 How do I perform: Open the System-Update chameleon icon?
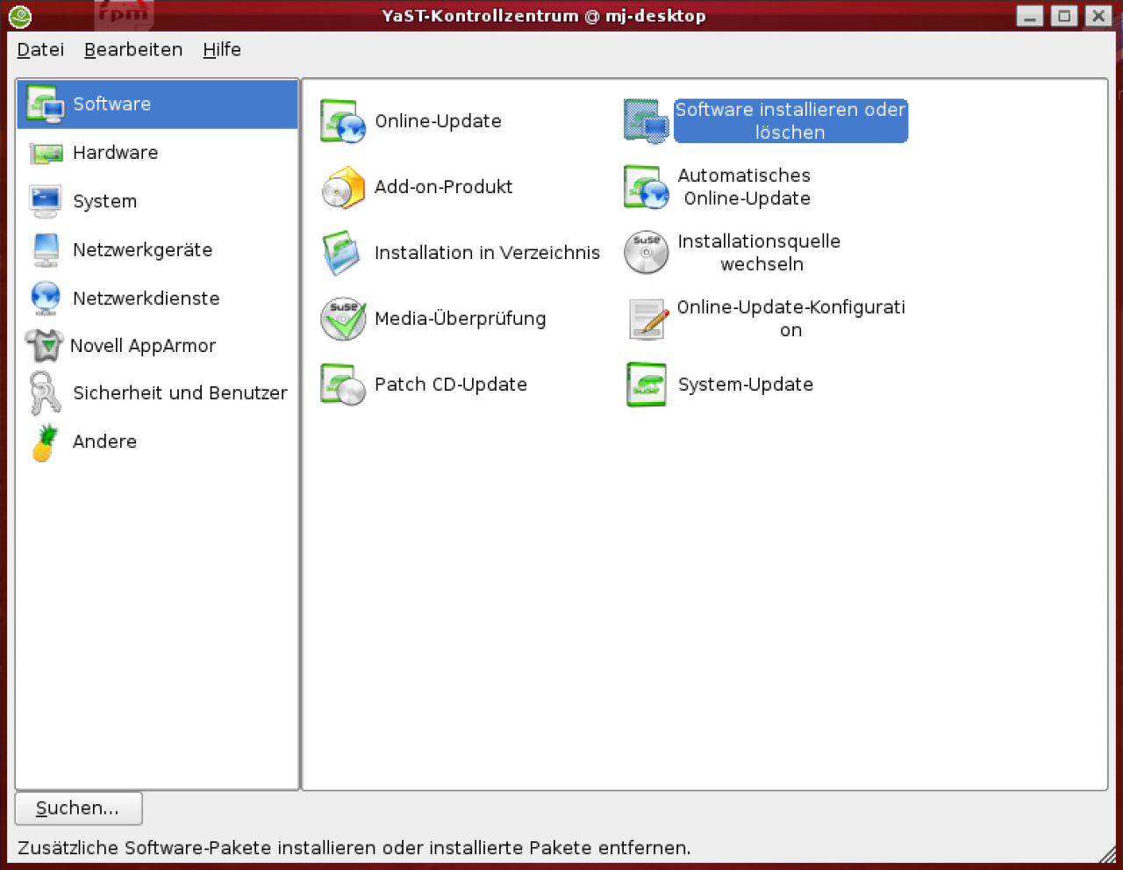[x=647, y=385]
